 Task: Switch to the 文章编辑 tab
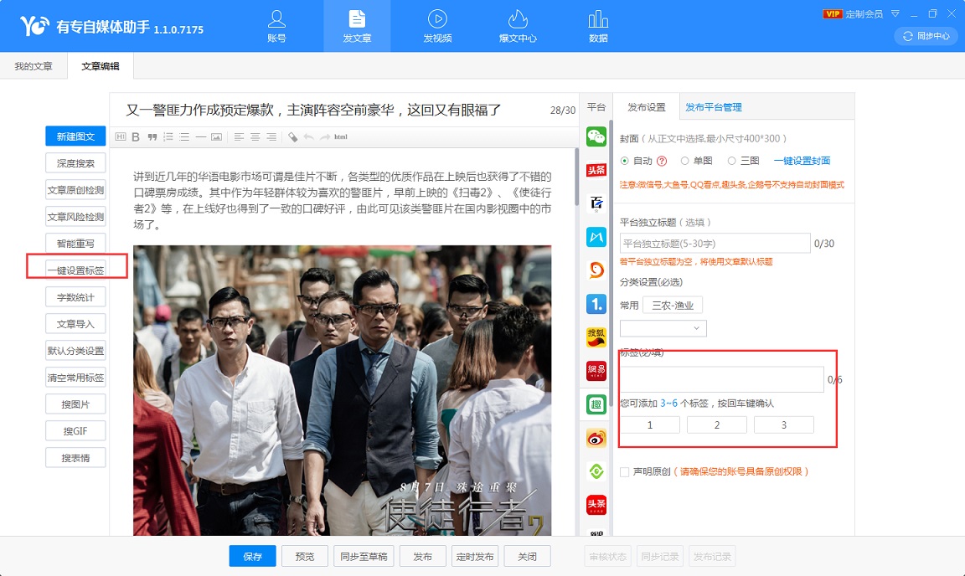(x=101, y=66)
